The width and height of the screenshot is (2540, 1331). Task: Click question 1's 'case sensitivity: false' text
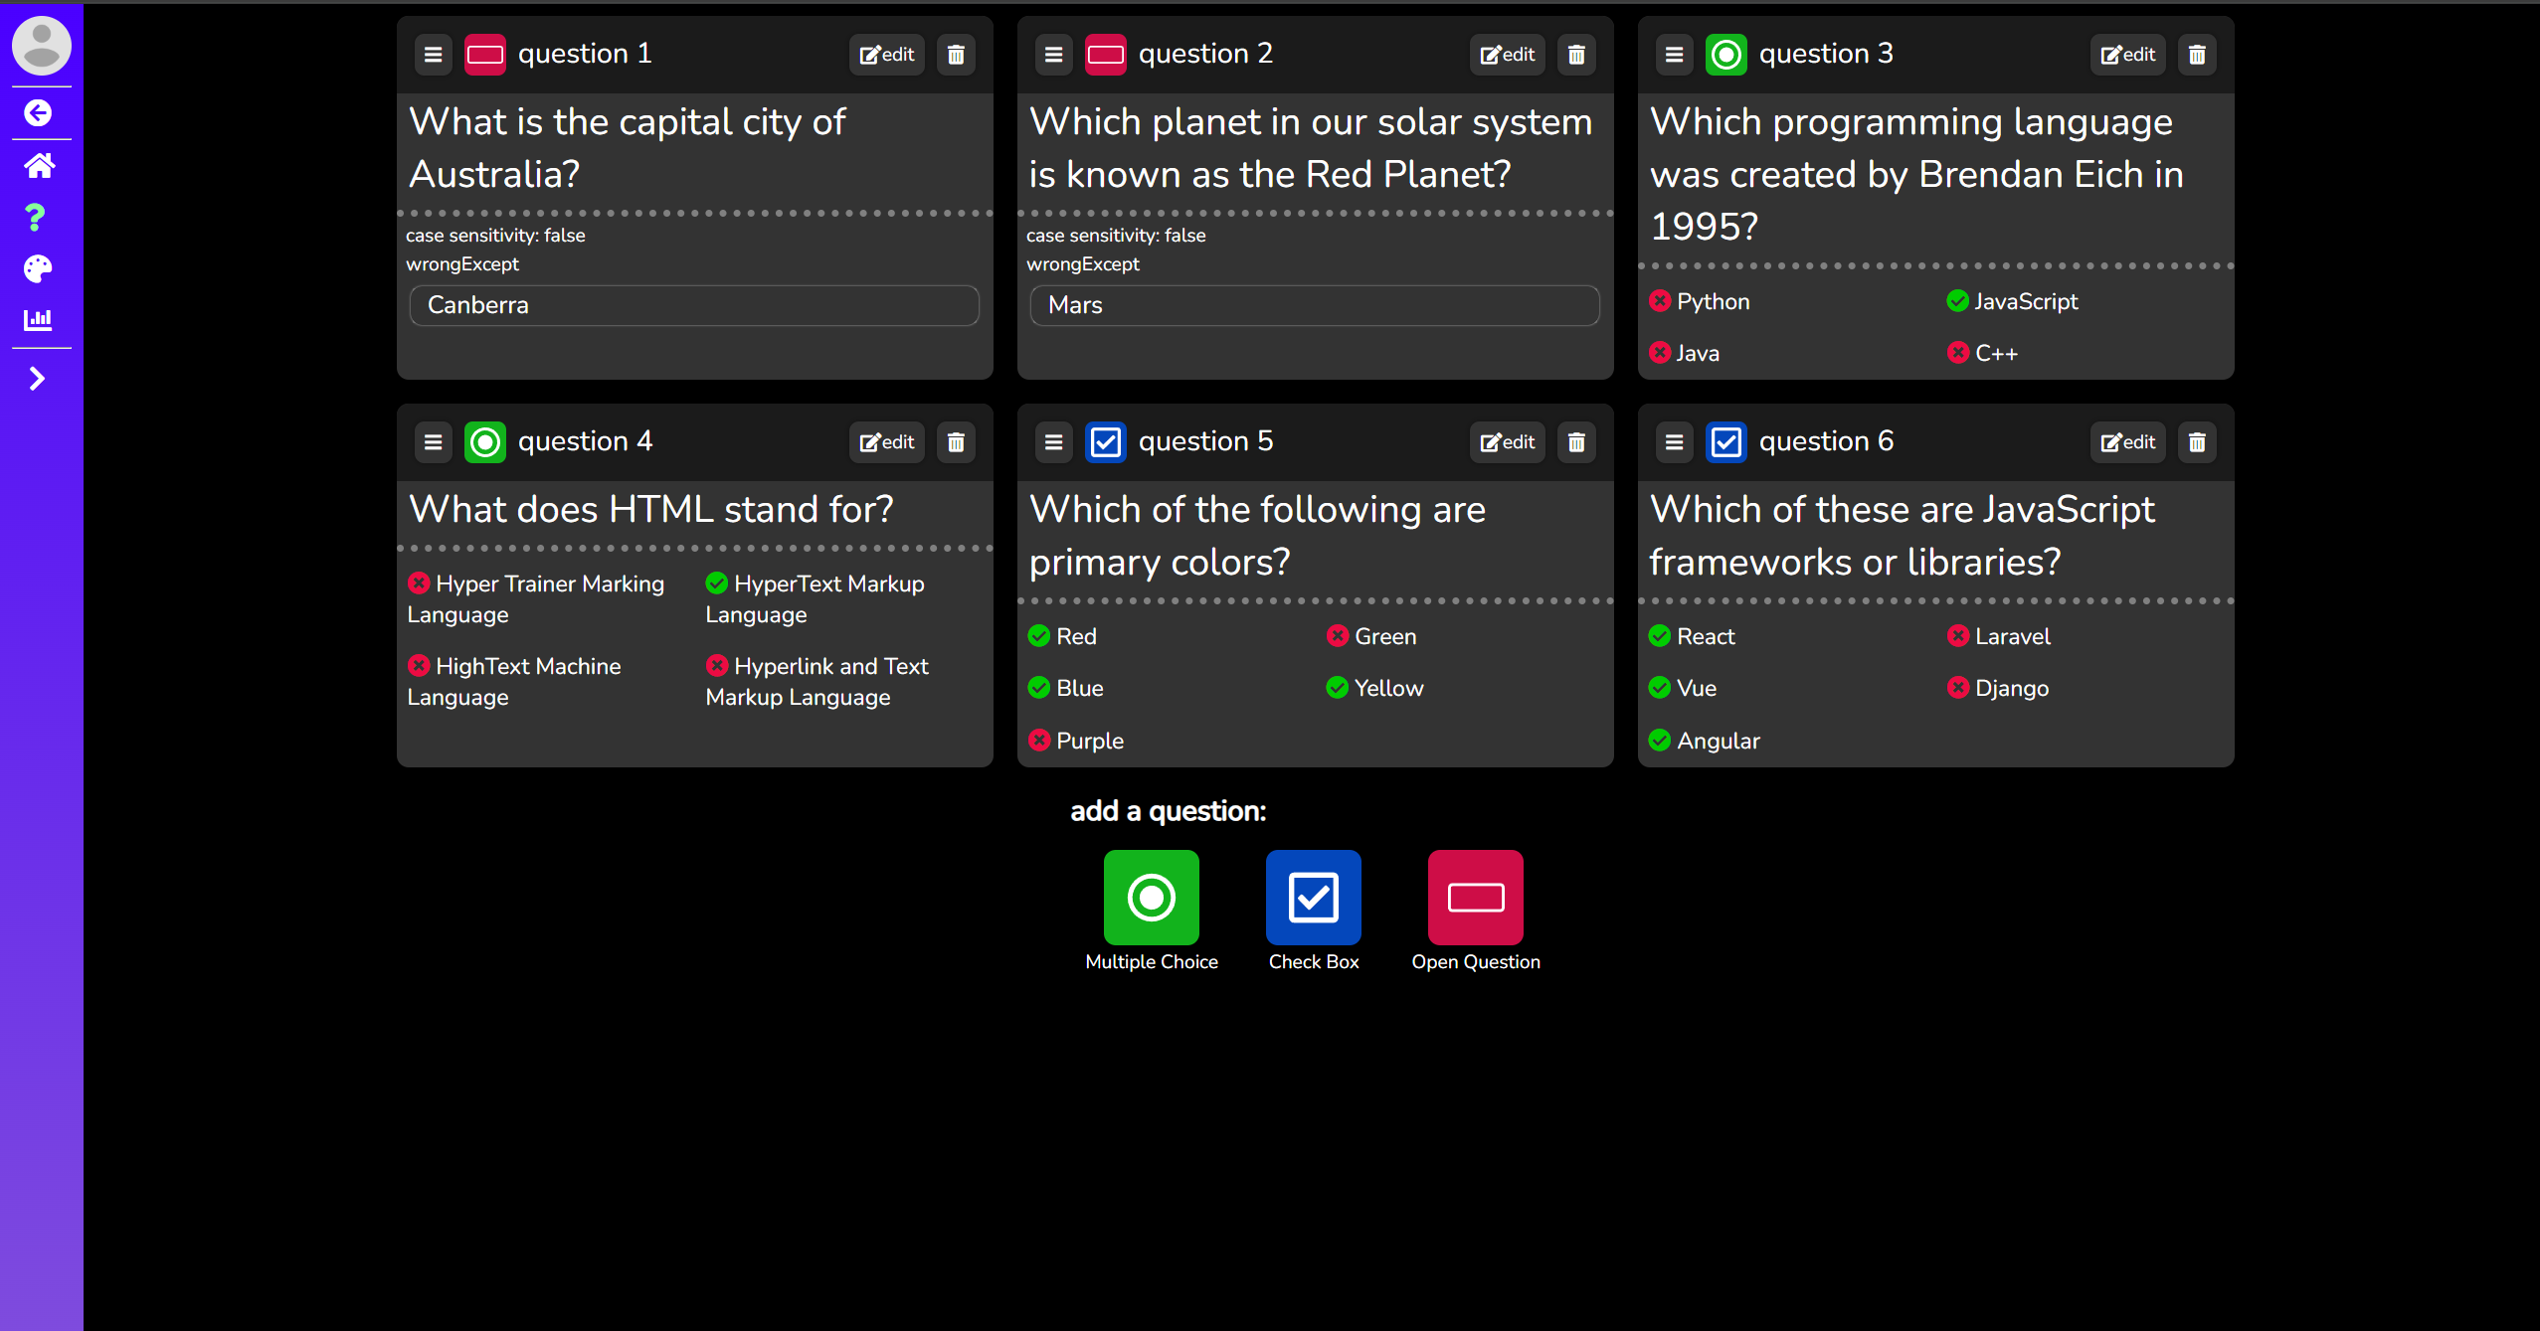click(x=495, y=236)
